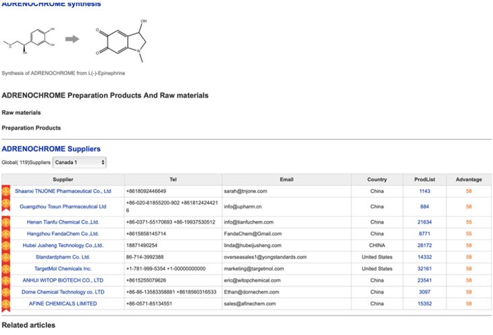Select email eric@witopchemical.com

tap(252, 280)
